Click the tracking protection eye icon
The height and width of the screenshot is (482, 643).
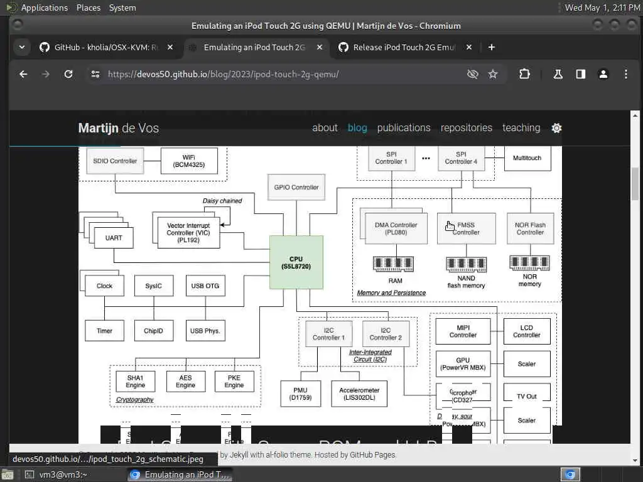pos(472,74)
